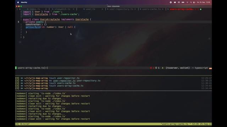Close the user-repository.ts tab

point(135,9)
